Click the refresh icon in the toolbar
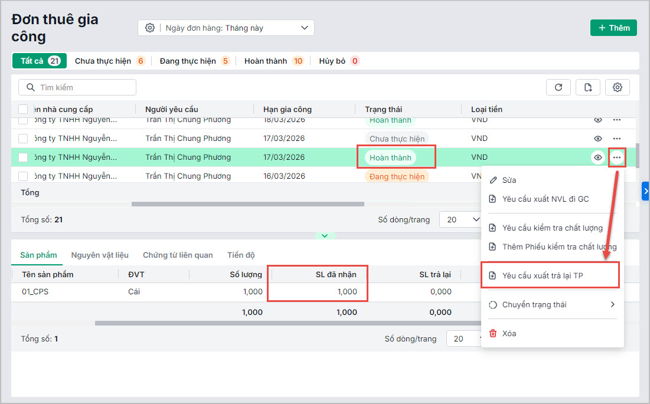This screenshot has height=404, width=650. point(558,87)
